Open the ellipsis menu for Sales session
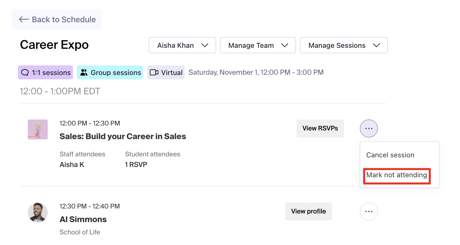 [x=369, y=128]
